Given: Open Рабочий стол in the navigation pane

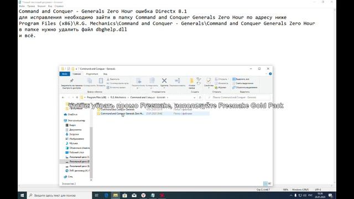Looking at the screenshot, I should pyautogui.click(x=75, y=153).
